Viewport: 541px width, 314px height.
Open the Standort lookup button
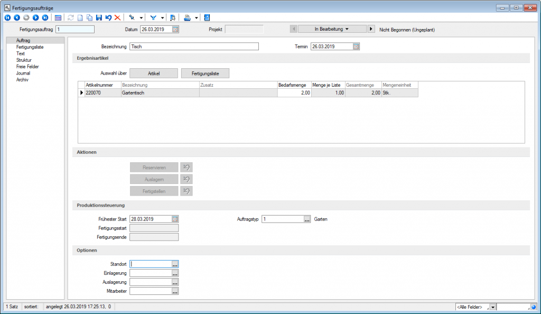[175, 264]
